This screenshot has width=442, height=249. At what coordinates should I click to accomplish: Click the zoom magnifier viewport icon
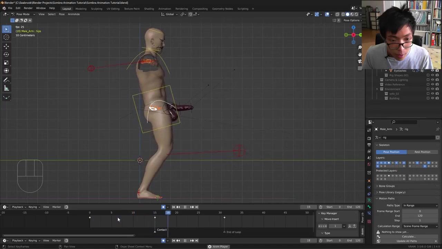(x=360, y=47)
